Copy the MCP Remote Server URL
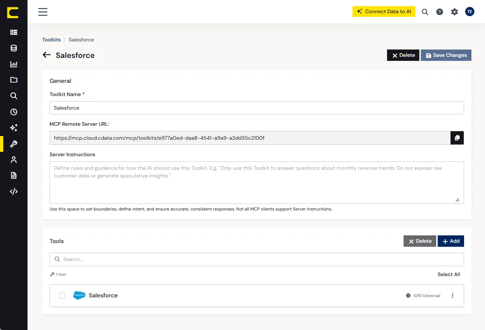Screen dimensions: 485x330 click(x=457, y=138)
